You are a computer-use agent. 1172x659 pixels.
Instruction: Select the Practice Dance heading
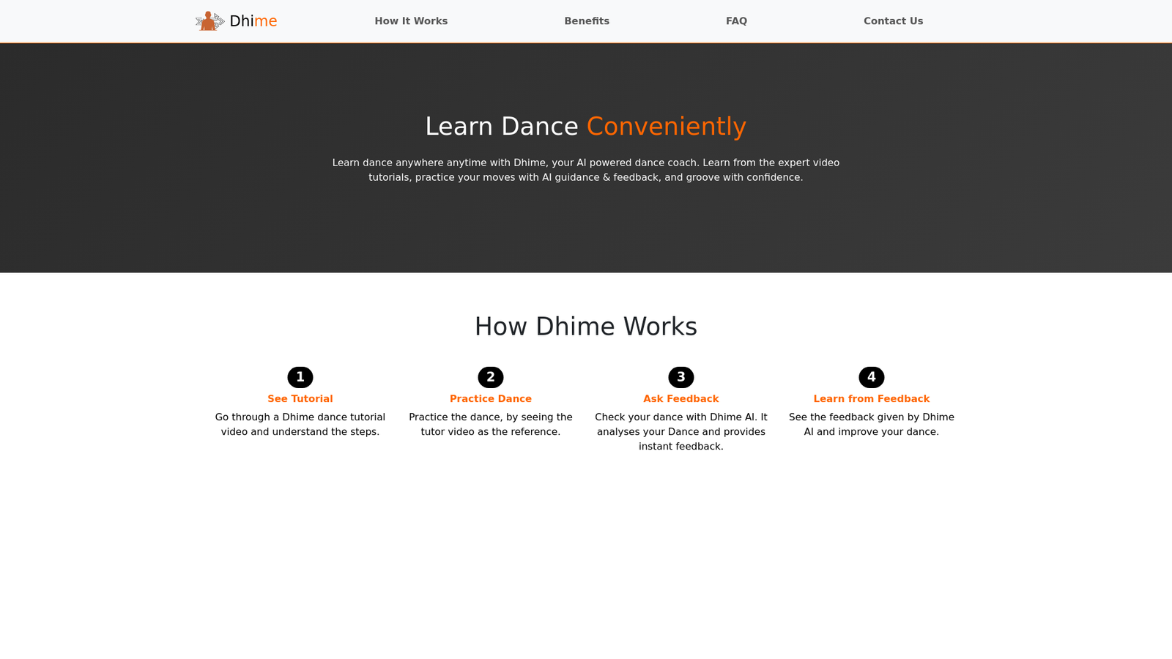491,399
